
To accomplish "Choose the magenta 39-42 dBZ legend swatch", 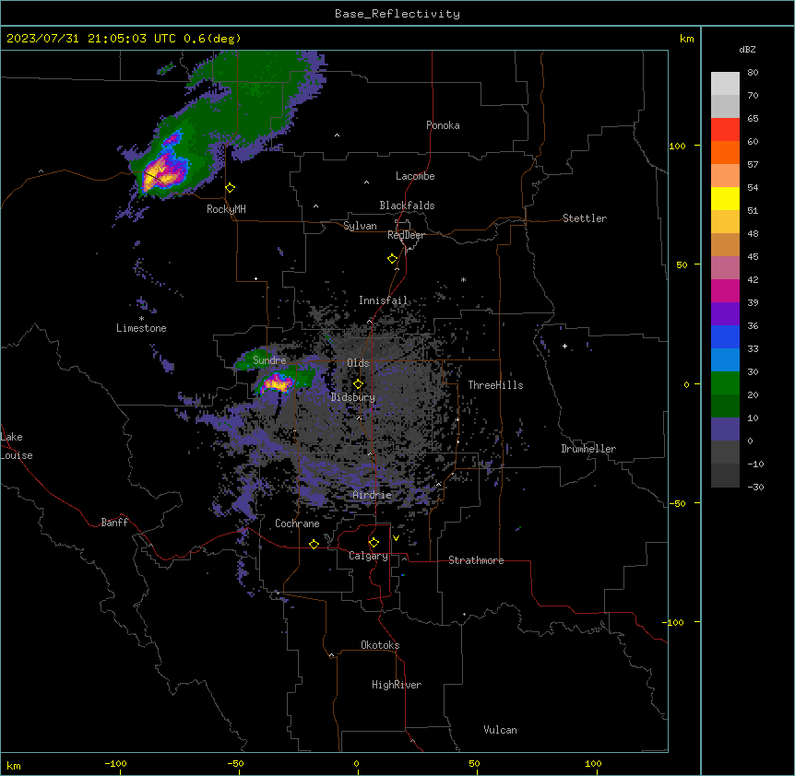I will [x=725, y=290].
